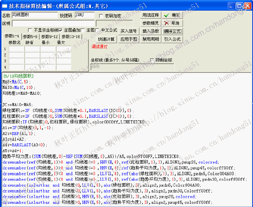Click row 4 参数名 cell
Screen dimensions: 253x207
(x=16, y=67)
